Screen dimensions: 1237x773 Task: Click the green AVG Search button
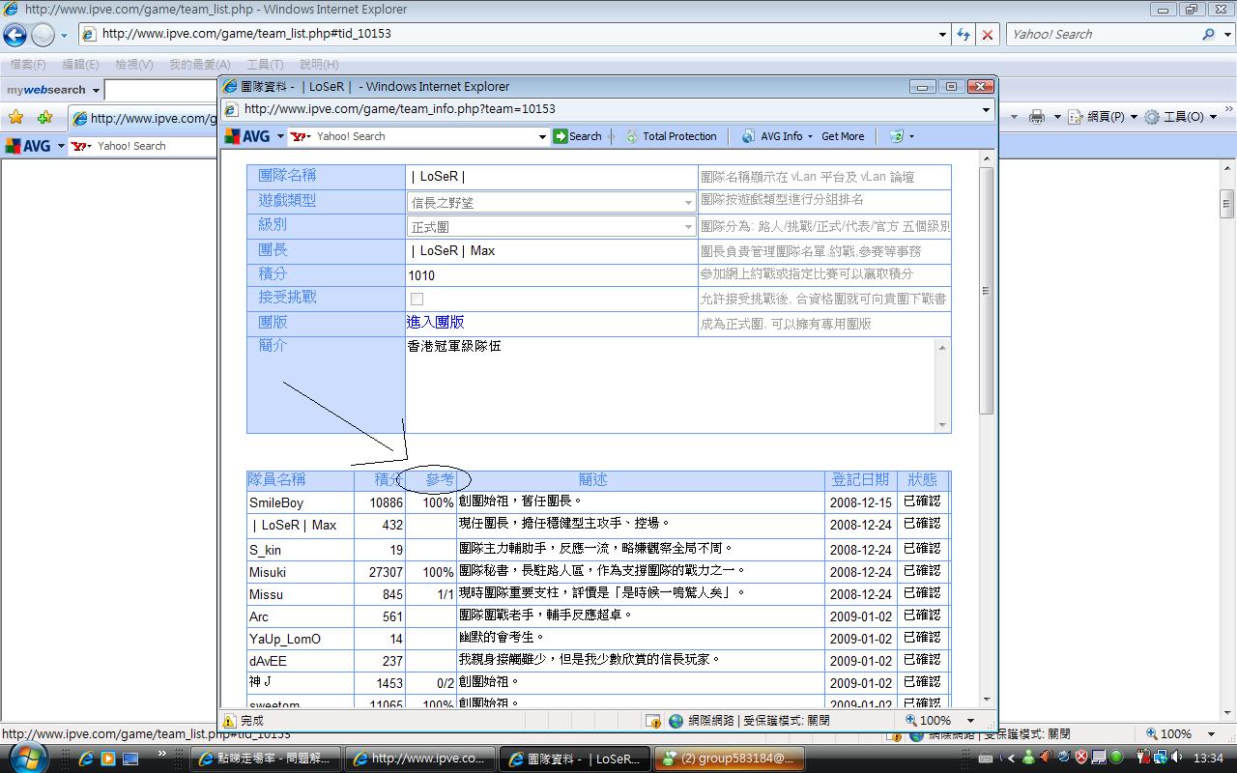(577, 136)
